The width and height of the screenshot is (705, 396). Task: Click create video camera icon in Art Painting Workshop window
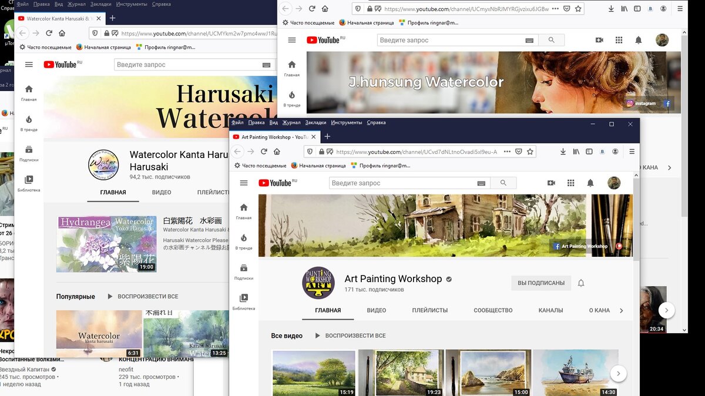pos(551,183)
